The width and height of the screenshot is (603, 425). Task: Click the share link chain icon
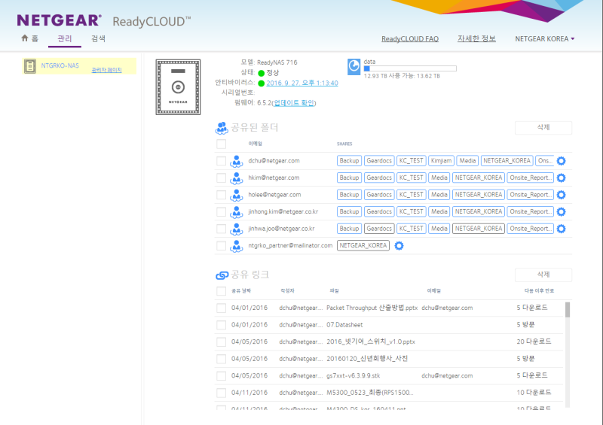click(x=222, y=275)
